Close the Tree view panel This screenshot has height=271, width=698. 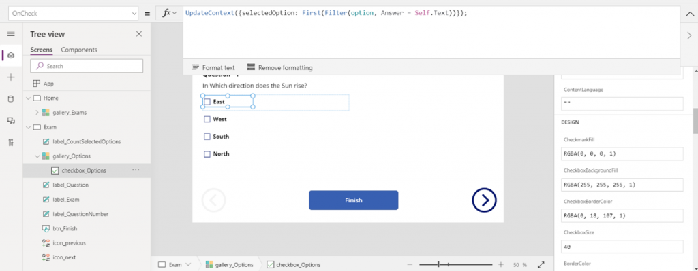click(x=139, y=34)
